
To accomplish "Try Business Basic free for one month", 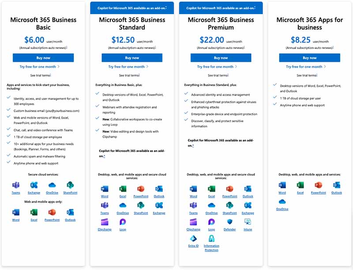I will 40,67.
